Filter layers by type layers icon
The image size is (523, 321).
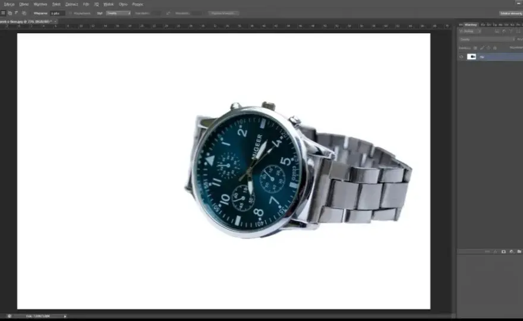click(511, 32)
